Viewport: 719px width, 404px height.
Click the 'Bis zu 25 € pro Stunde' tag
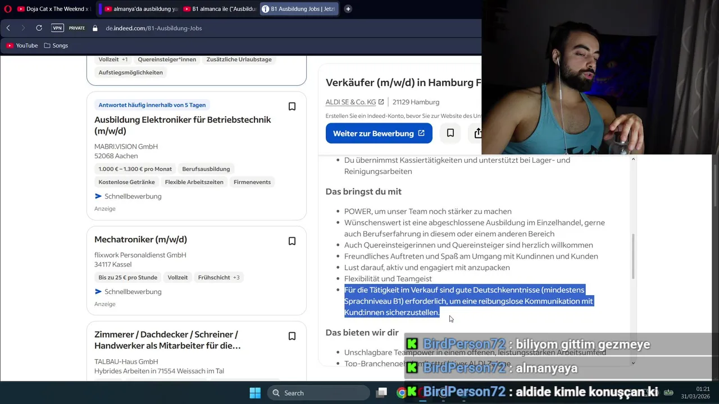click(128, 277)
